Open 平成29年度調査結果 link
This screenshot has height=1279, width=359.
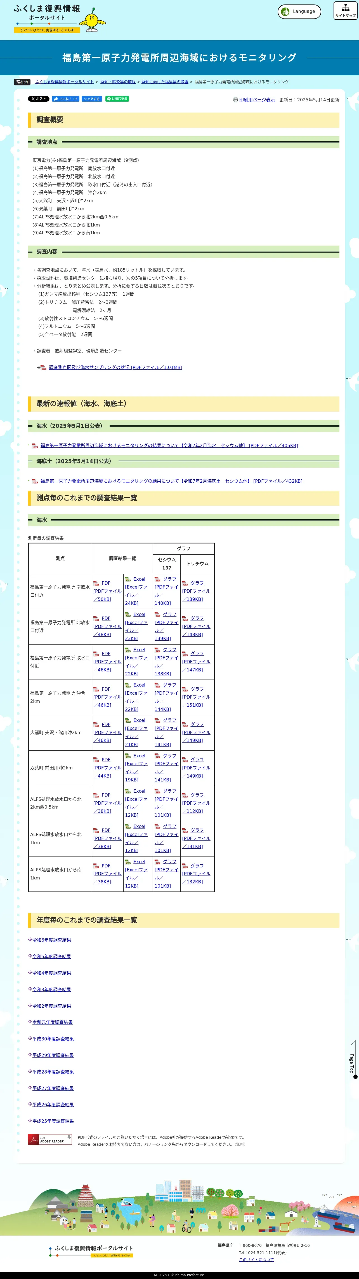pos(53,1055)
